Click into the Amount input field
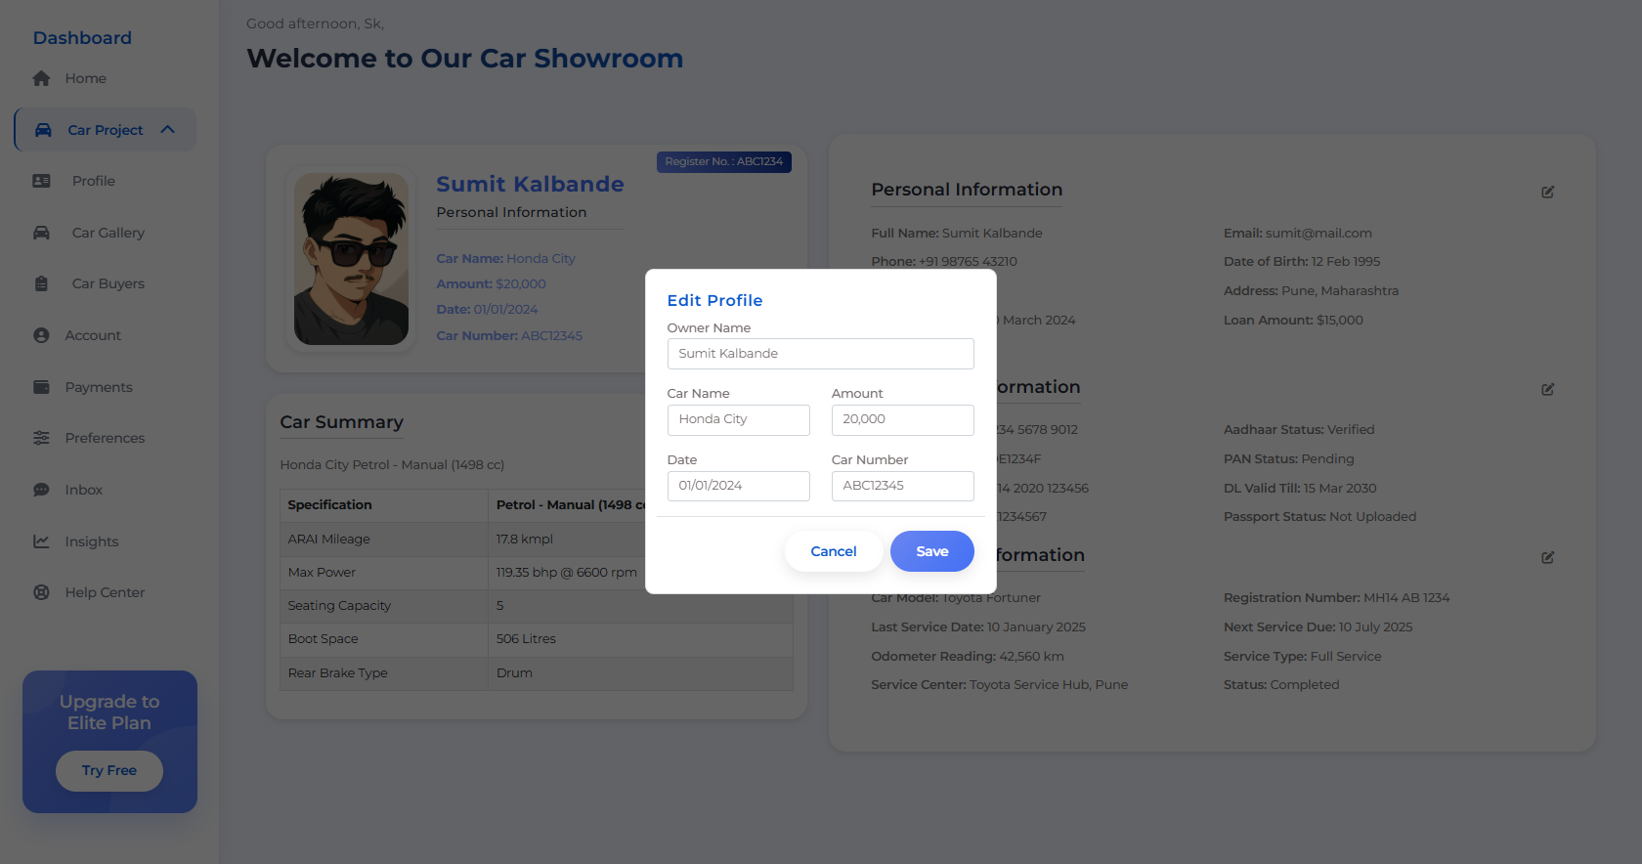 click(x=902, y=419)
